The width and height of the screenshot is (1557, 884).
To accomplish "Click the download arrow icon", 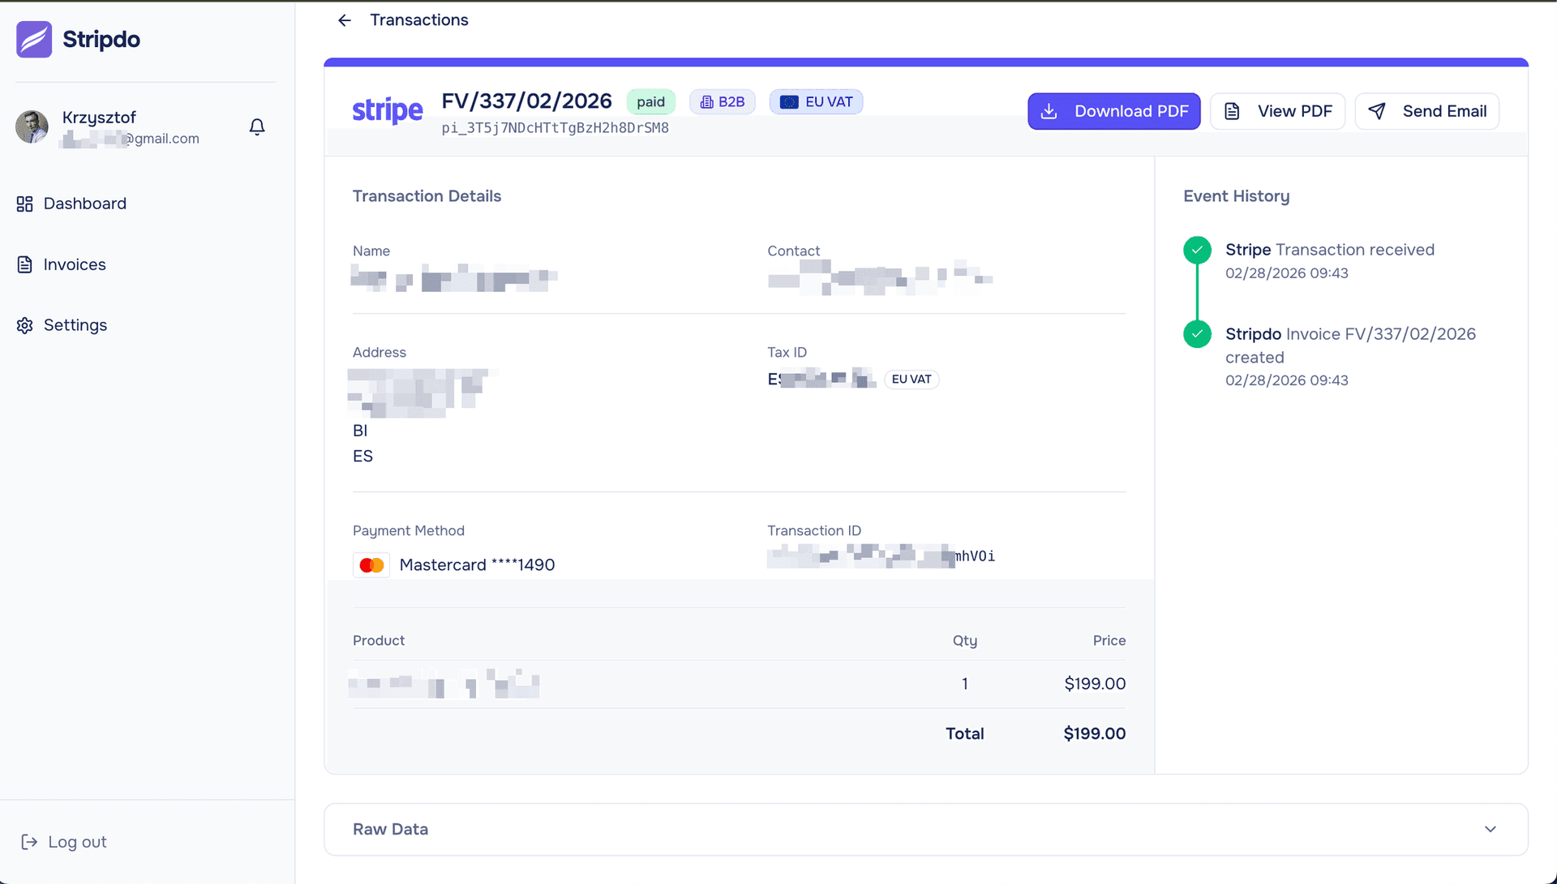I will click(1049, 111).
